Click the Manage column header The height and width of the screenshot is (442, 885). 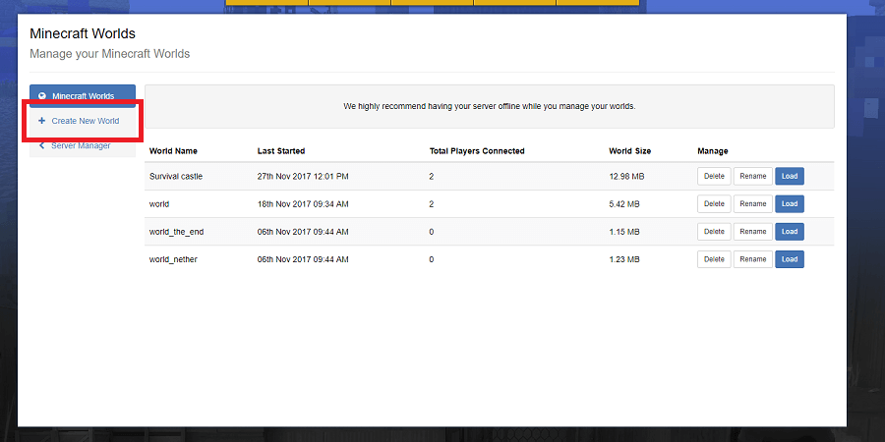pos(713,151)
